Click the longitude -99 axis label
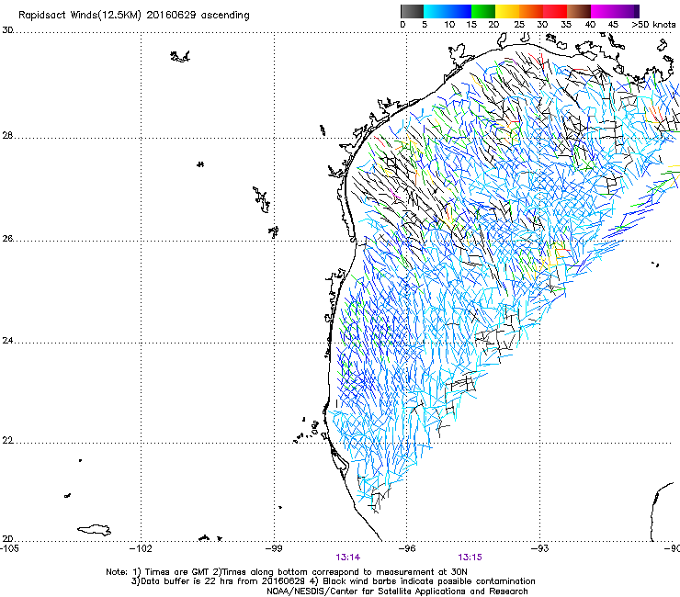 click(x=274, y=548)
